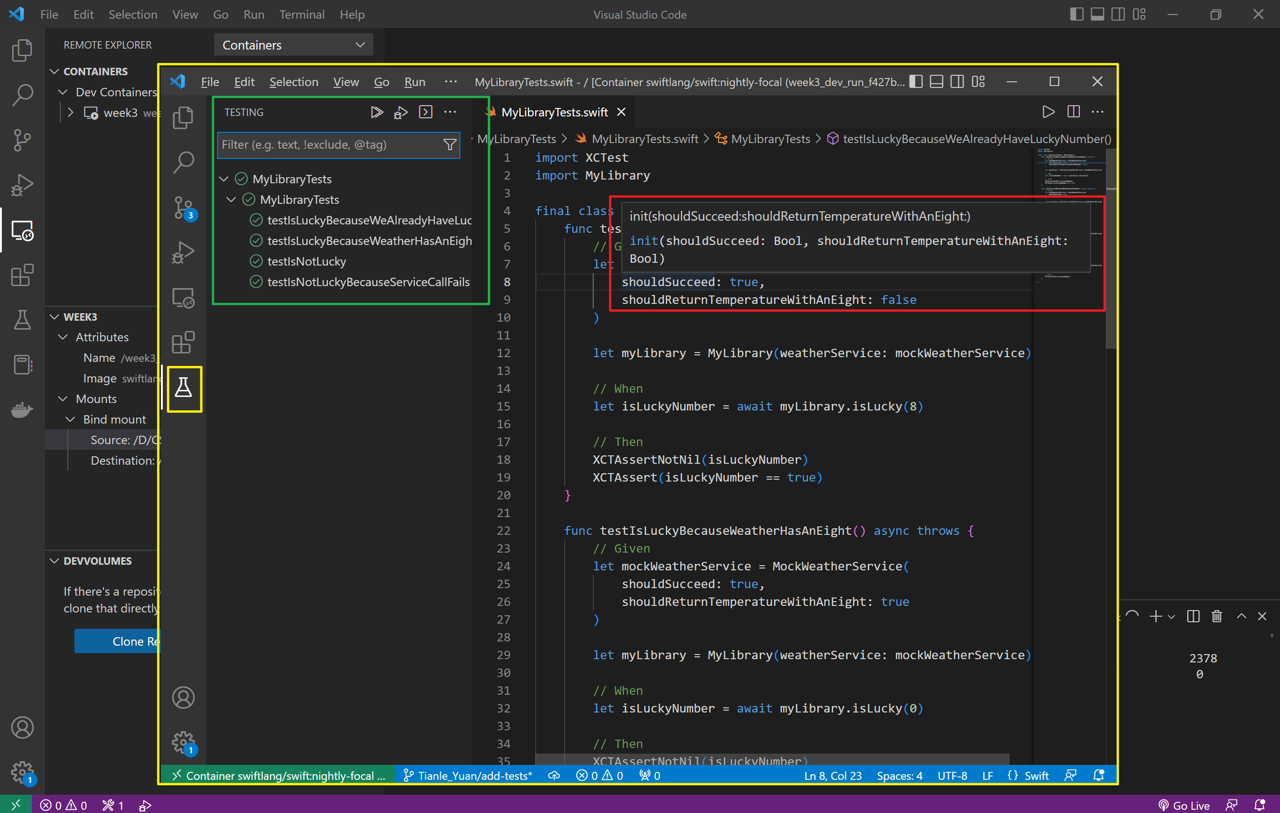1280x813 pixels.
Task: Change language mode Swift in status bar
Action: click(1037, 775)
